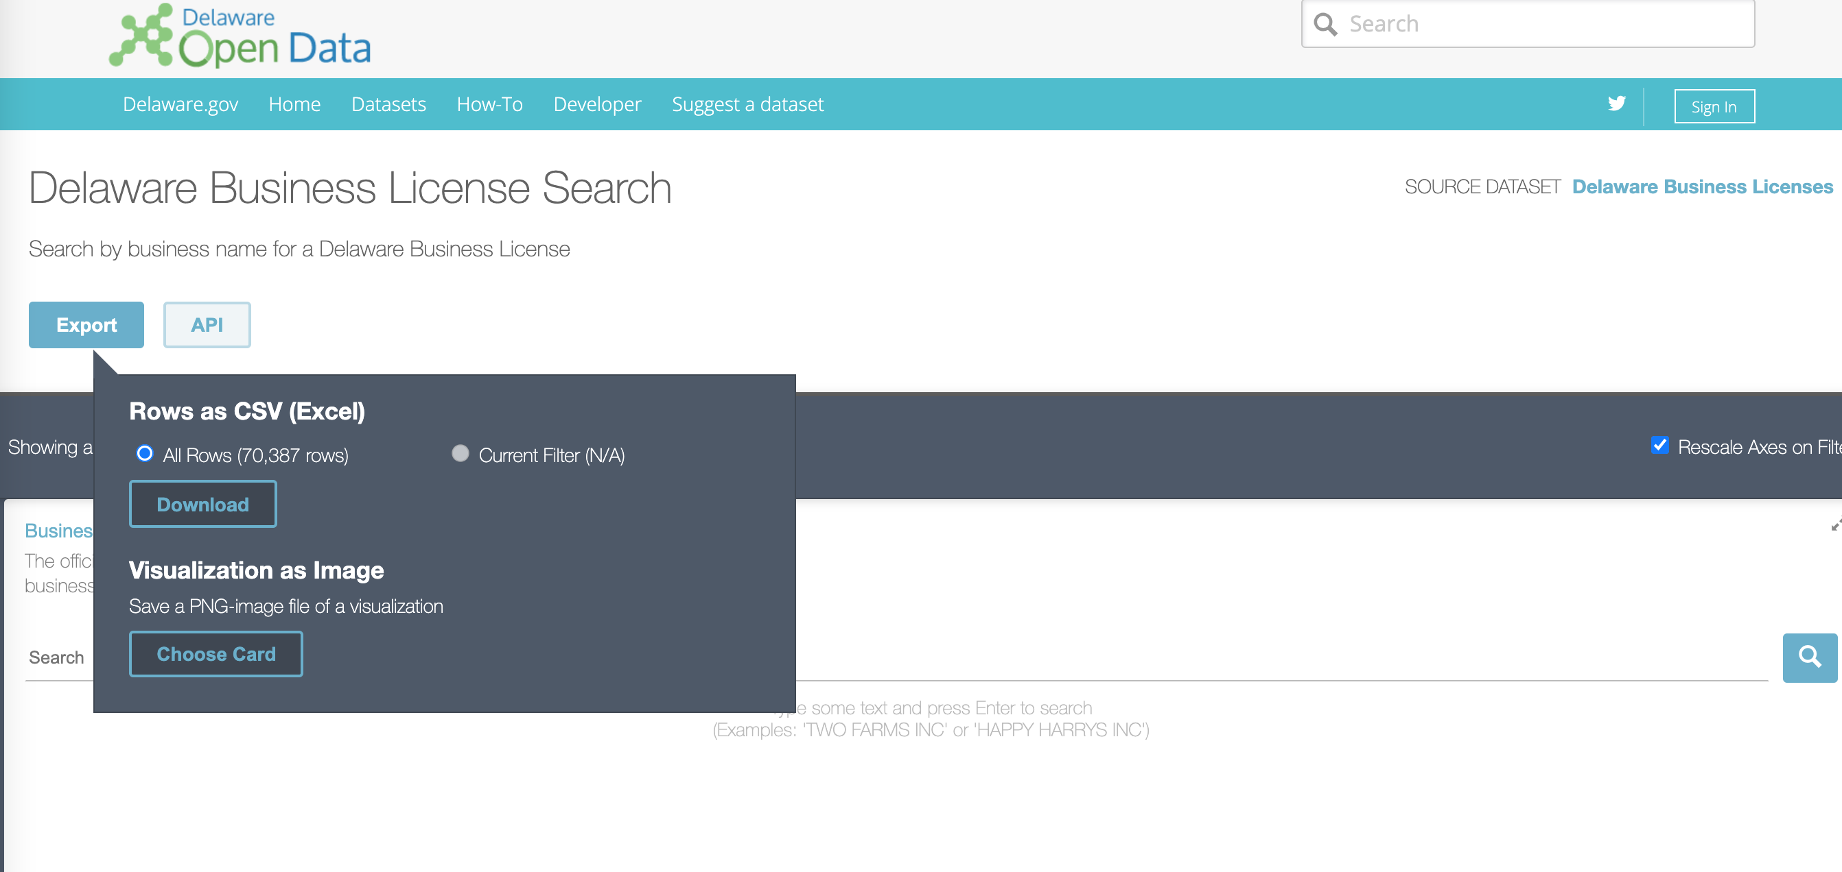1842x872 pixels.
Task: Click the Export button icon
Action: (86, 325)
